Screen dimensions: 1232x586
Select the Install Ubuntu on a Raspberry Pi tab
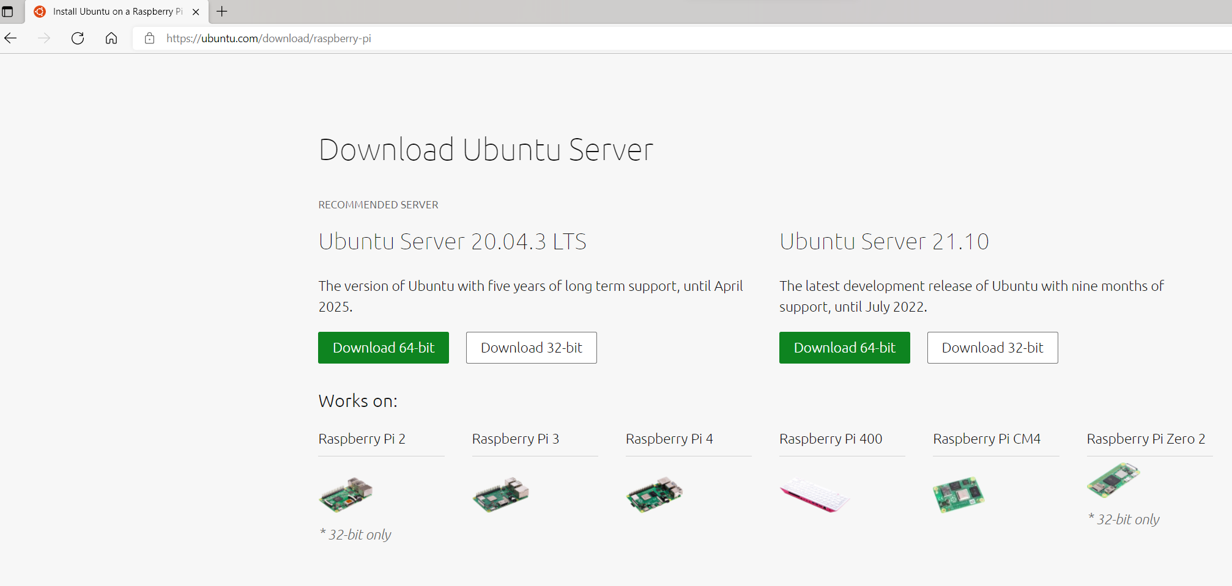point(117,12)
